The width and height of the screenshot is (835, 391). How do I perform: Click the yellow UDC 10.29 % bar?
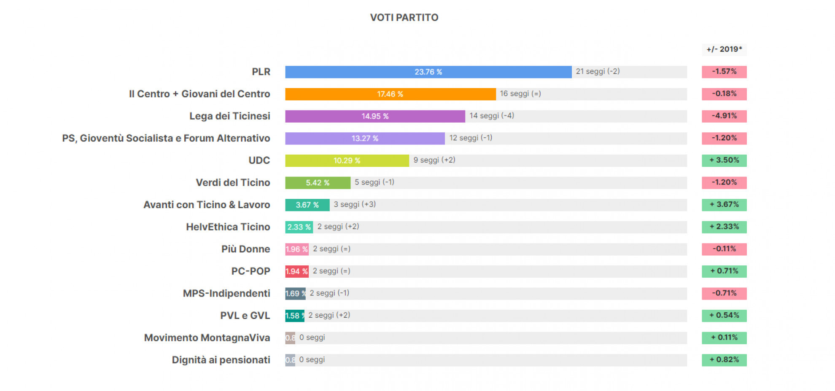pos(347,161)
